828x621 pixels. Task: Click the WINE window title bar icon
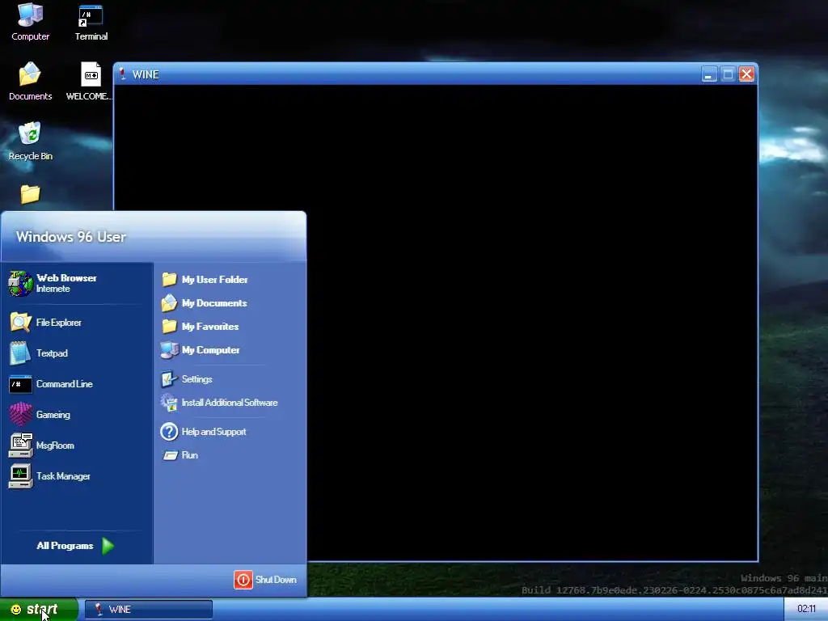click(x=123, y=74)
